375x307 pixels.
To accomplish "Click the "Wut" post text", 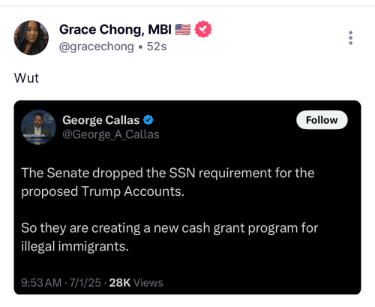I will click(26, 78).
